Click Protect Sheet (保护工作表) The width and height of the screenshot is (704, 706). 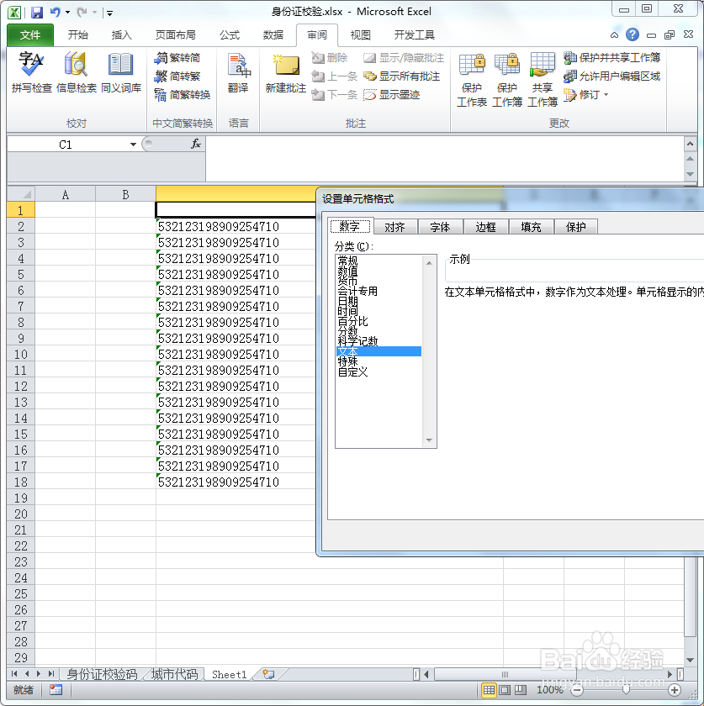[472, 80]
